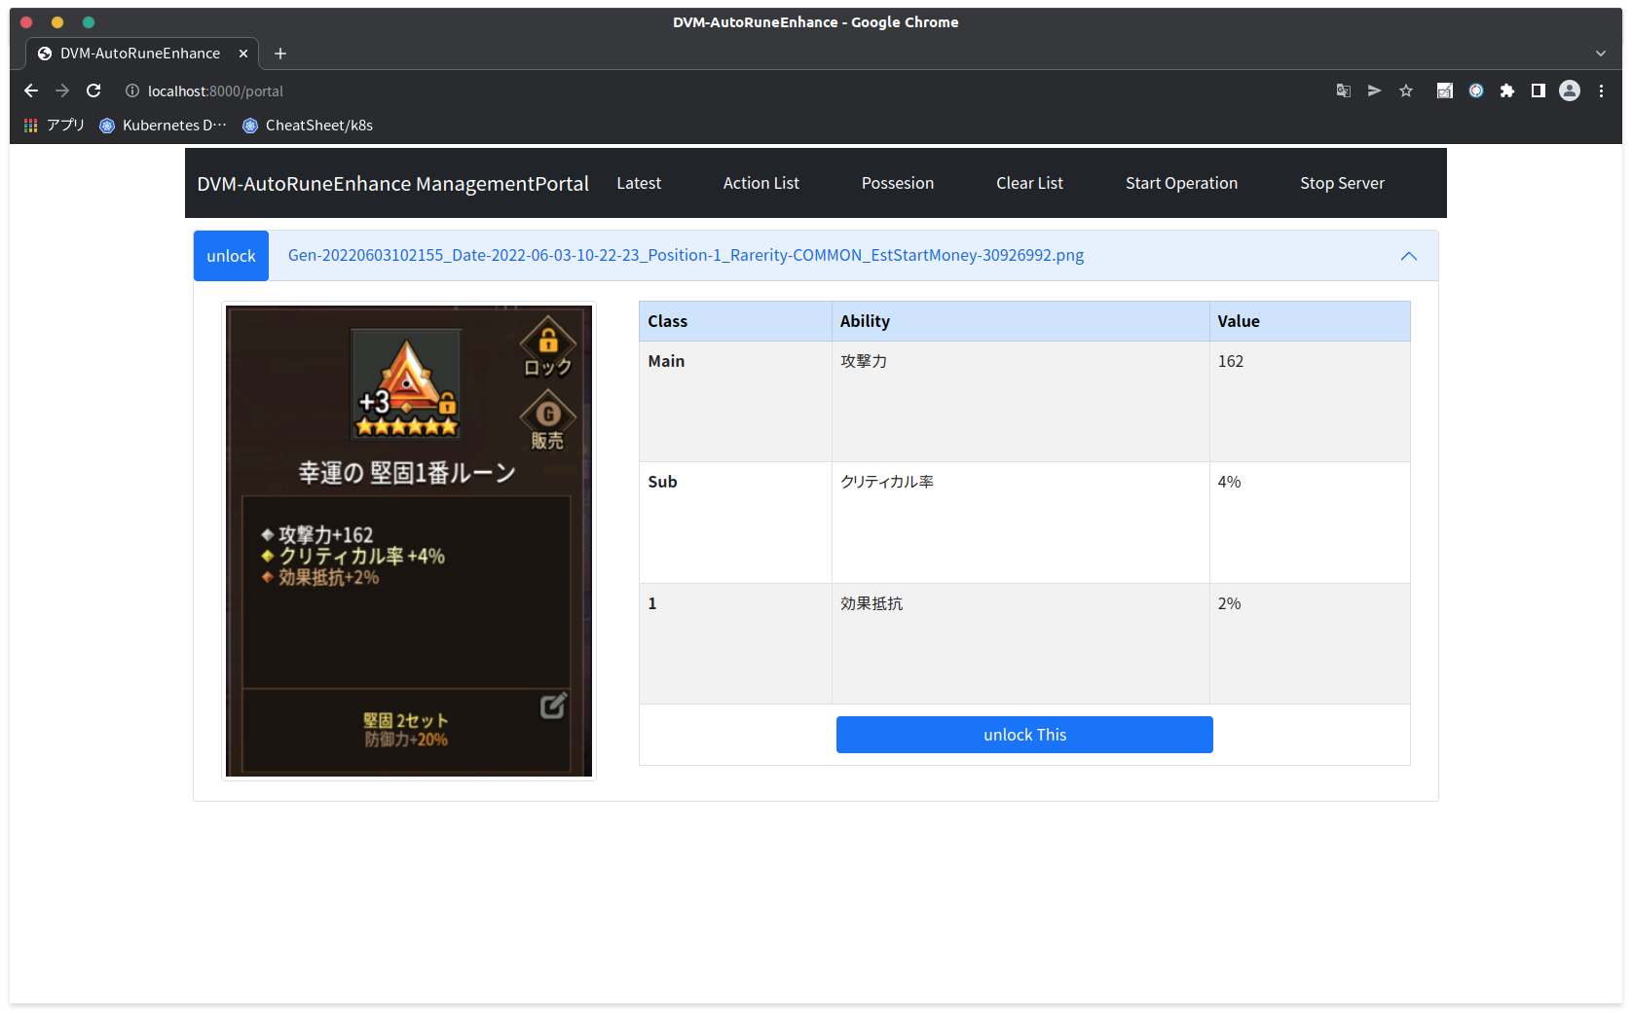Navigate to the Action List menu item

(x=760, y=183)
